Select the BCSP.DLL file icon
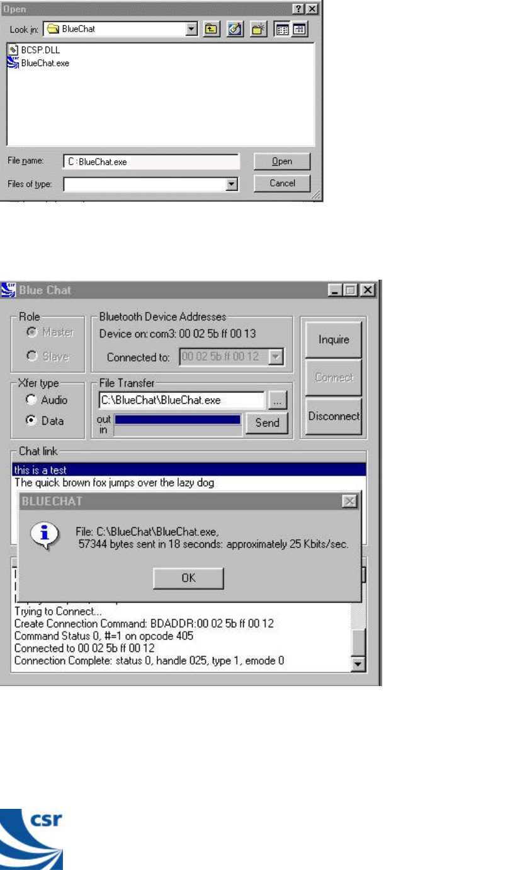Image resolution: width=510 pixels, height=870 pixels. 13,50
